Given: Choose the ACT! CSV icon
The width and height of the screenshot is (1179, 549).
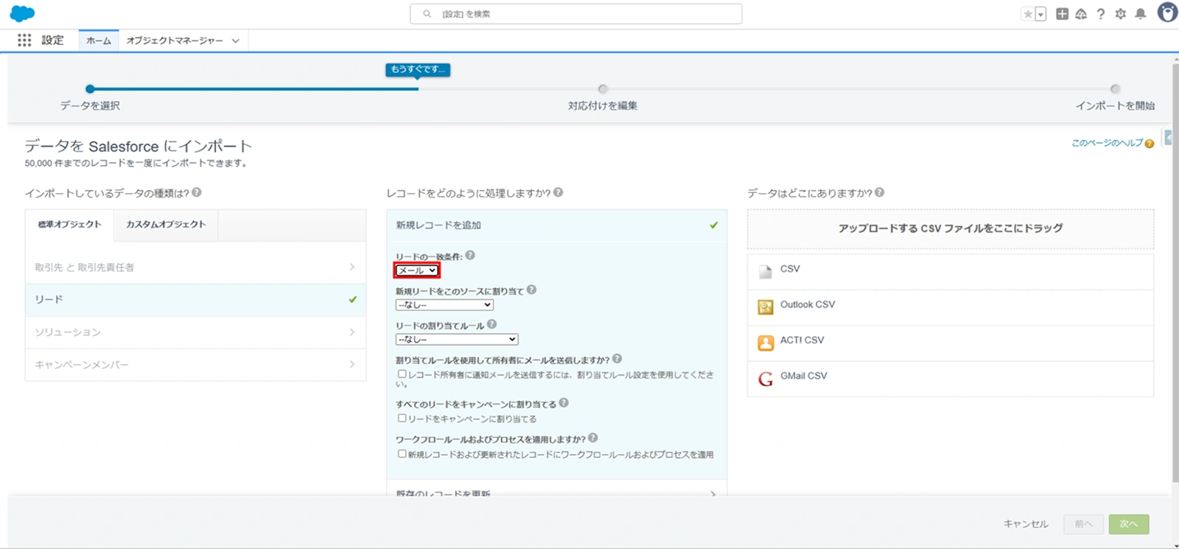Looking at the screenshot, I should [766, 343].
